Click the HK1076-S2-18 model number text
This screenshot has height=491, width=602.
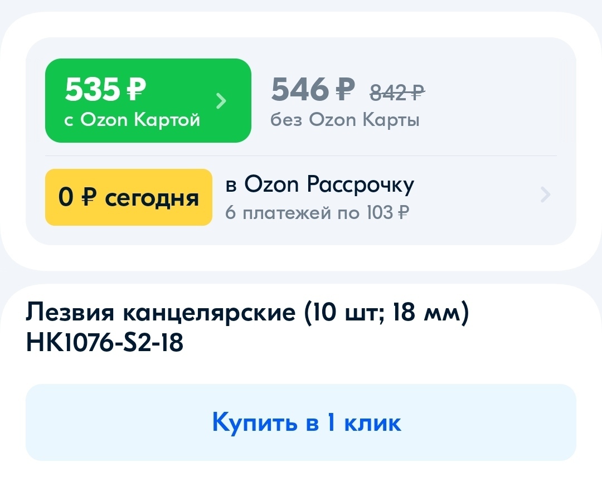(104, 342)
